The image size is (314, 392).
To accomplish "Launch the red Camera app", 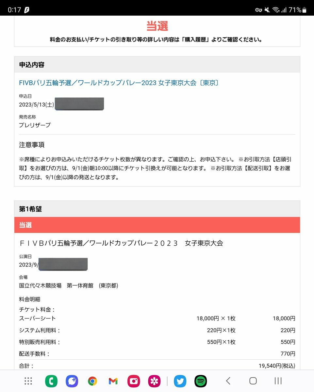I will (x=134, y=381).
